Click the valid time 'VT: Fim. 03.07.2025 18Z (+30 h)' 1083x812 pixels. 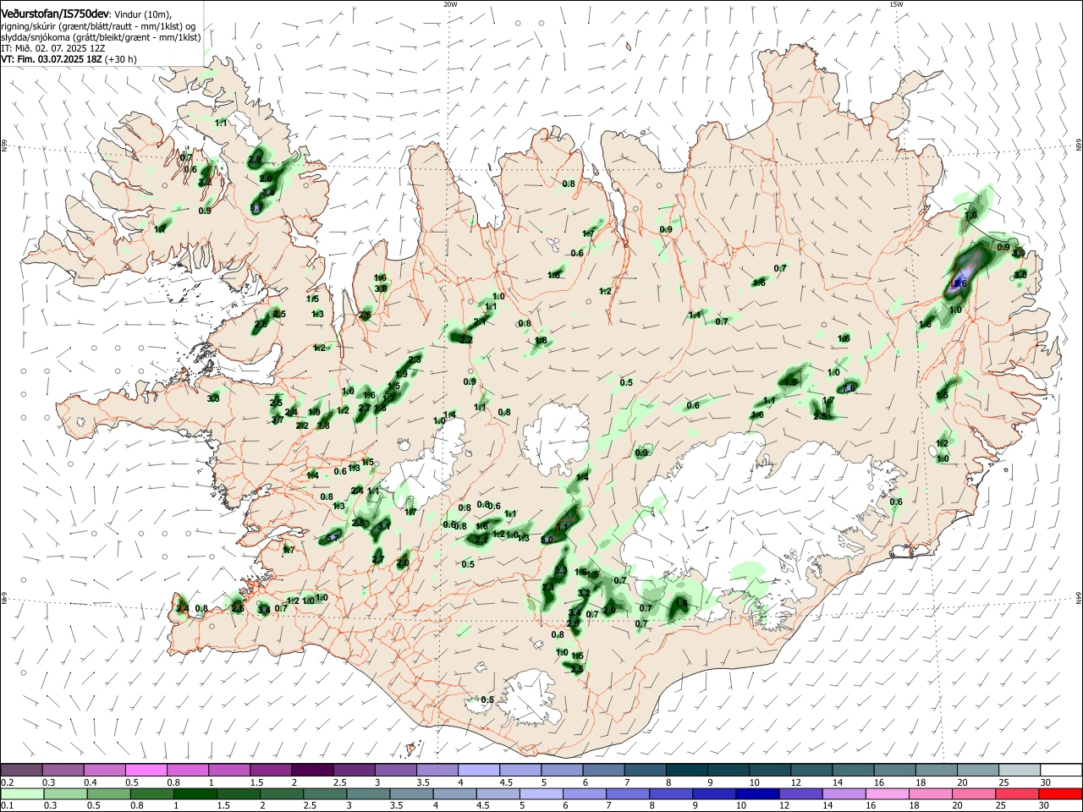(x=69, y=60)
